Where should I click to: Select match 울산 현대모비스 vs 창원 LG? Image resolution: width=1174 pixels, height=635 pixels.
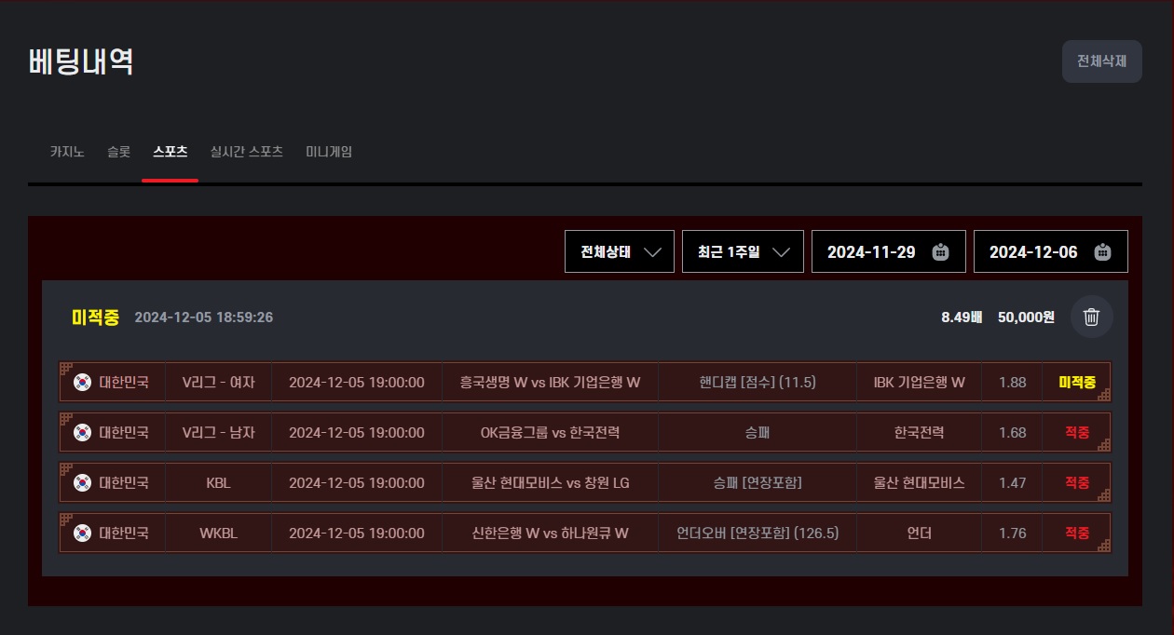click(550, 482)
